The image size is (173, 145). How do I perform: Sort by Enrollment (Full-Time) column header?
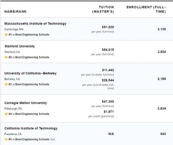tap(146, 9)
